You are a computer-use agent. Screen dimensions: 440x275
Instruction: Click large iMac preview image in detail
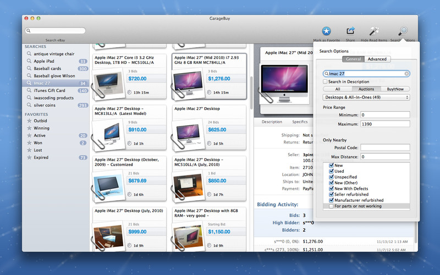(284, 85)
